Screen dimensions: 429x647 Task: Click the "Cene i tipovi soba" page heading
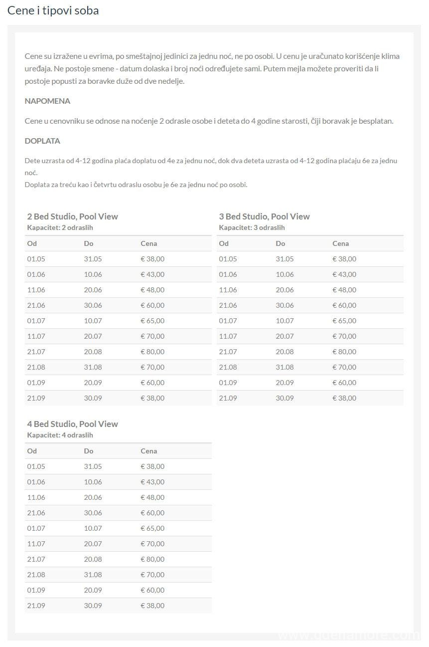53,10
